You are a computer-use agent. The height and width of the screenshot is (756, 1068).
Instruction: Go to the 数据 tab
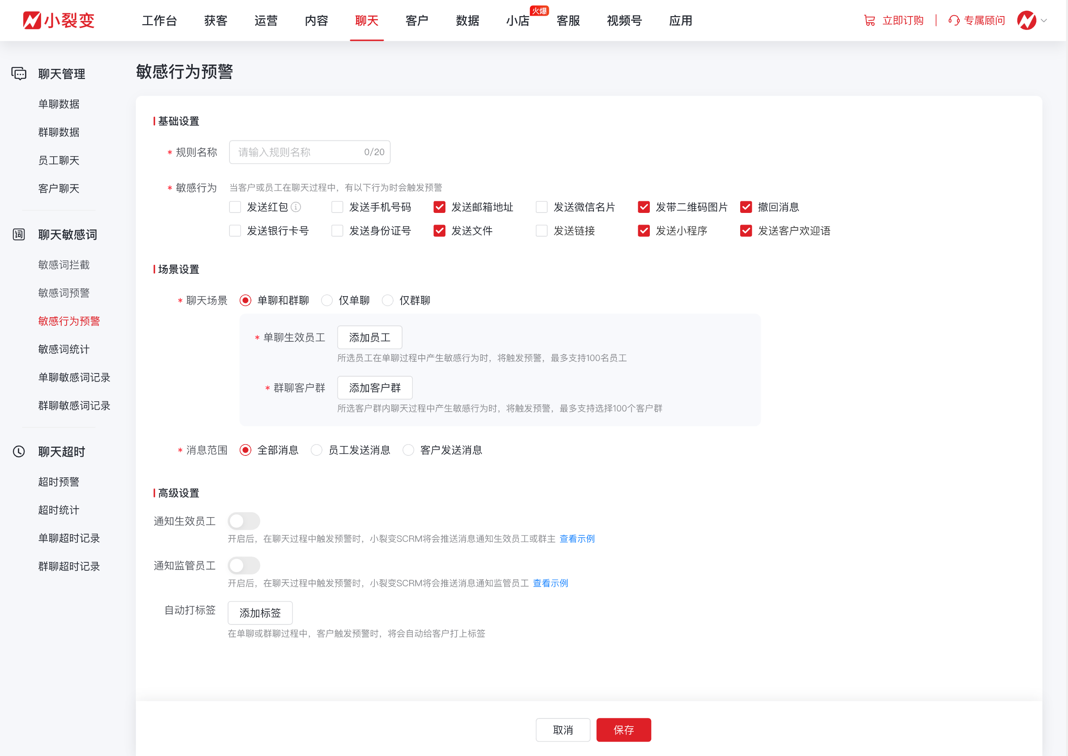[468, 21]
